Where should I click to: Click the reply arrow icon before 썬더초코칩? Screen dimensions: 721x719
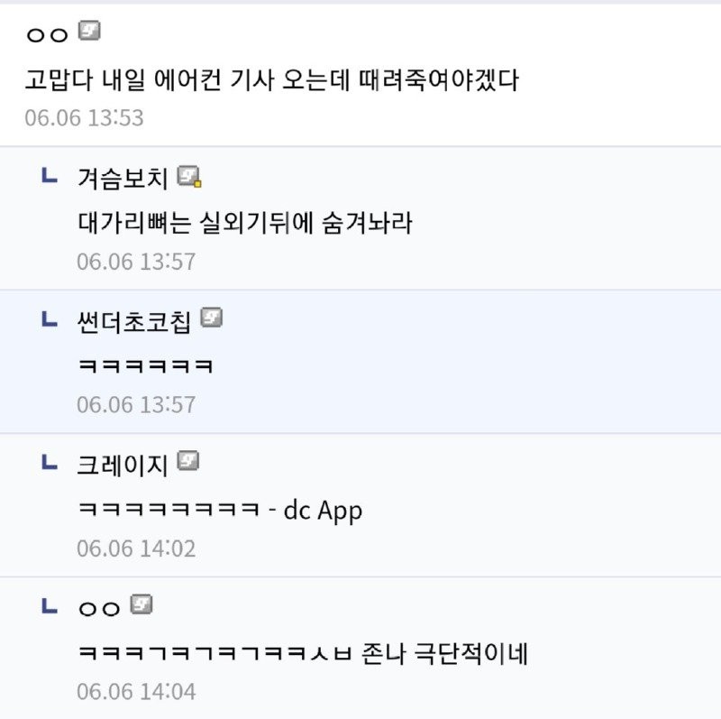[x=50, y=318]
